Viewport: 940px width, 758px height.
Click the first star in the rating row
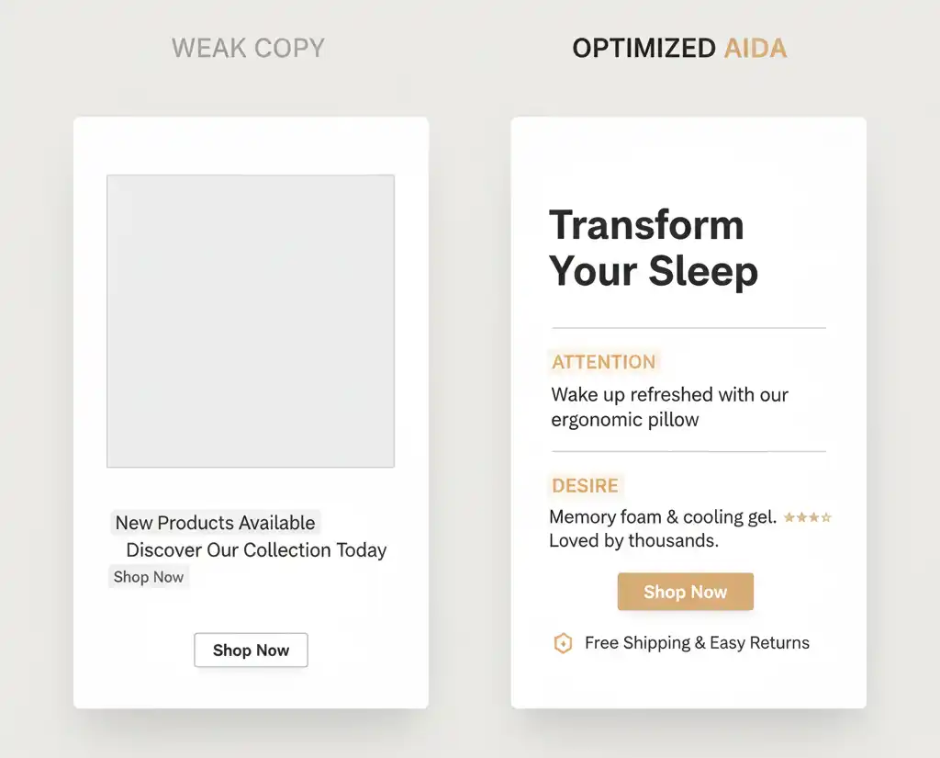point(789,516)
